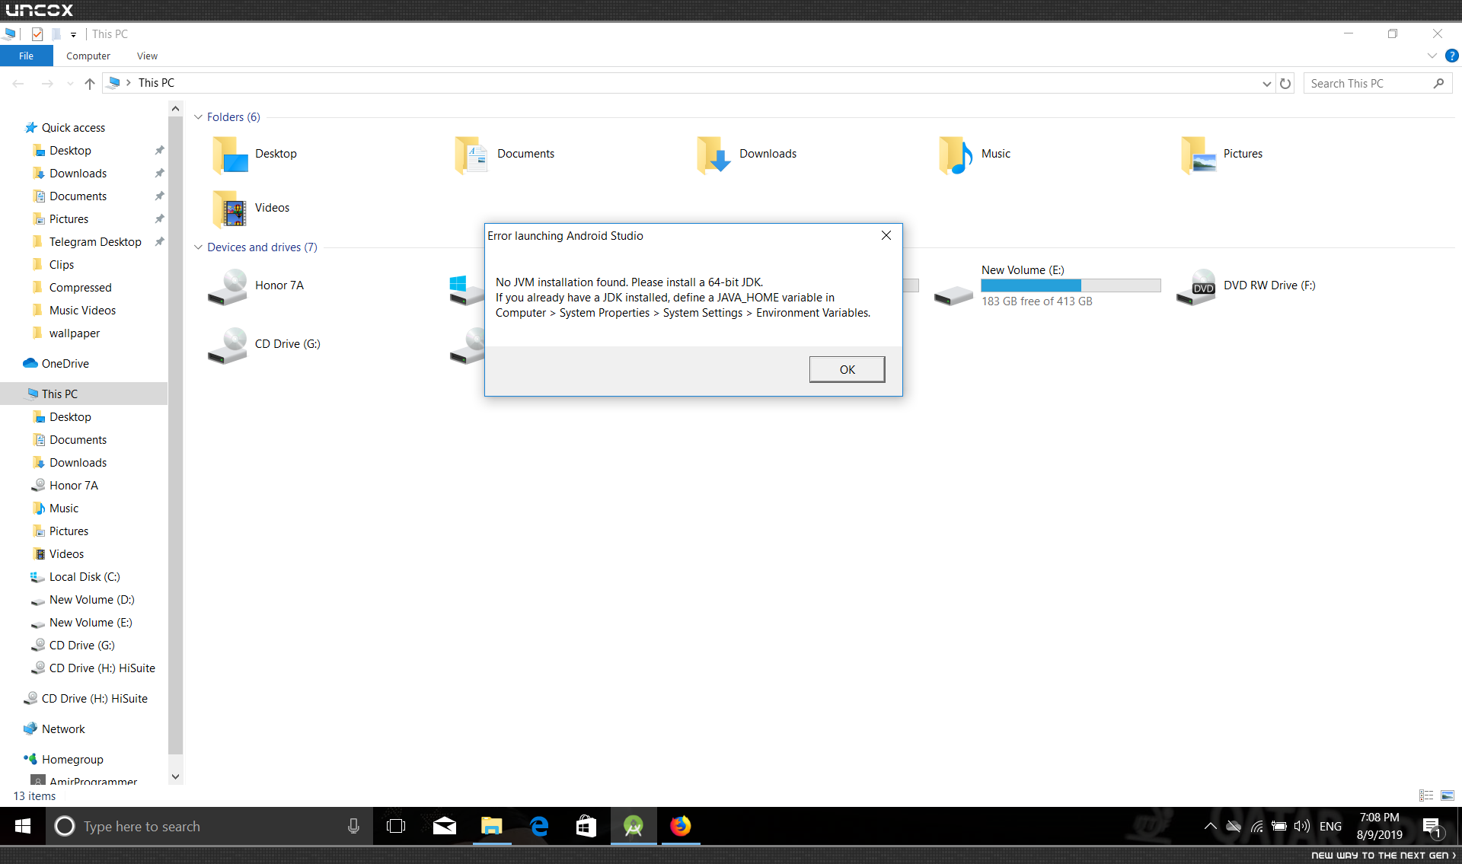
Task: Open the View ribbon tab
Action: [147, 56]
